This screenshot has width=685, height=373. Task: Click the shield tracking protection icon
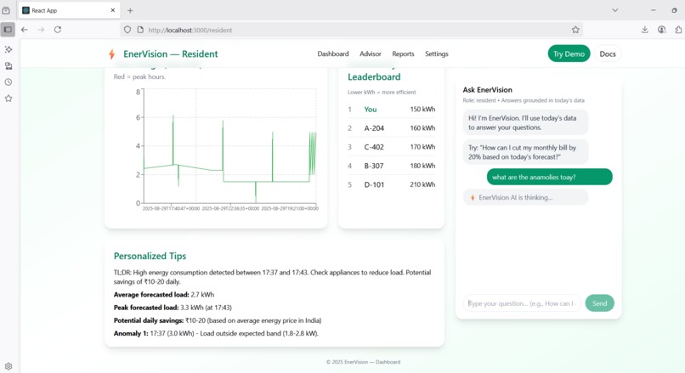127,30
